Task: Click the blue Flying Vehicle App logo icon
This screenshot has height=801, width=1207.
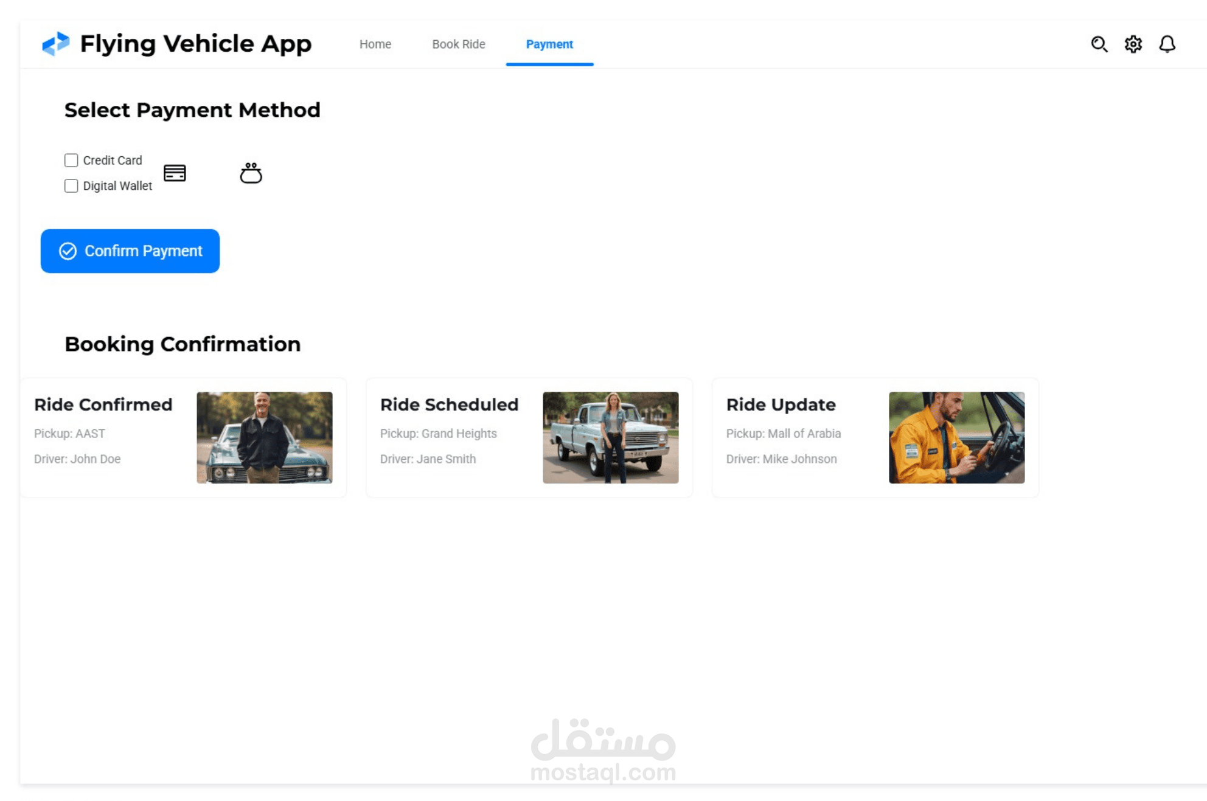Action: point(55,44)
